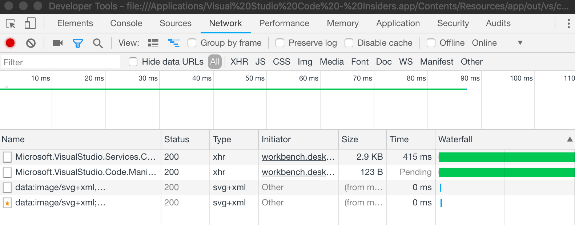Click the inspect element picker icon
This screenshot has width=575, height=225.
11,24
